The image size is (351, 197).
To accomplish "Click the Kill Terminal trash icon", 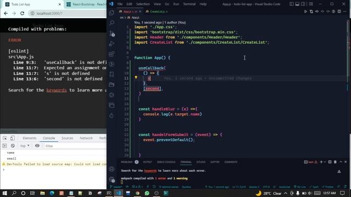I will click(335, 162).
